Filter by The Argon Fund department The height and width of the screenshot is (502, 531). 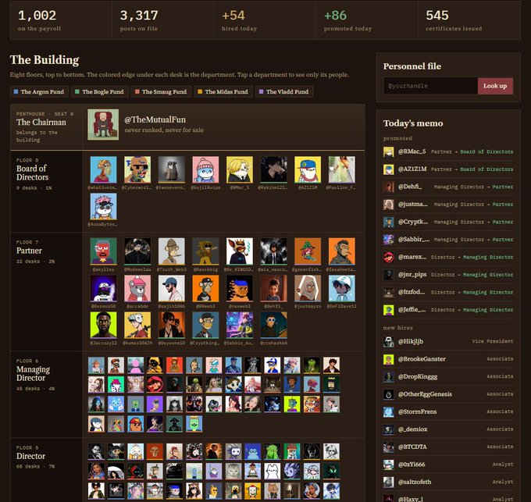(39, 92)
